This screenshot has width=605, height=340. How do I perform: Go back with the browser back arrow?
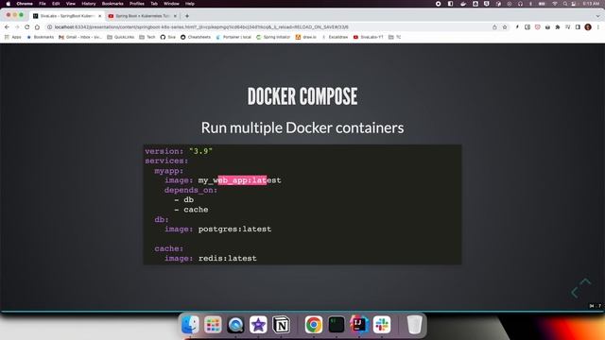tap(7, 27)
